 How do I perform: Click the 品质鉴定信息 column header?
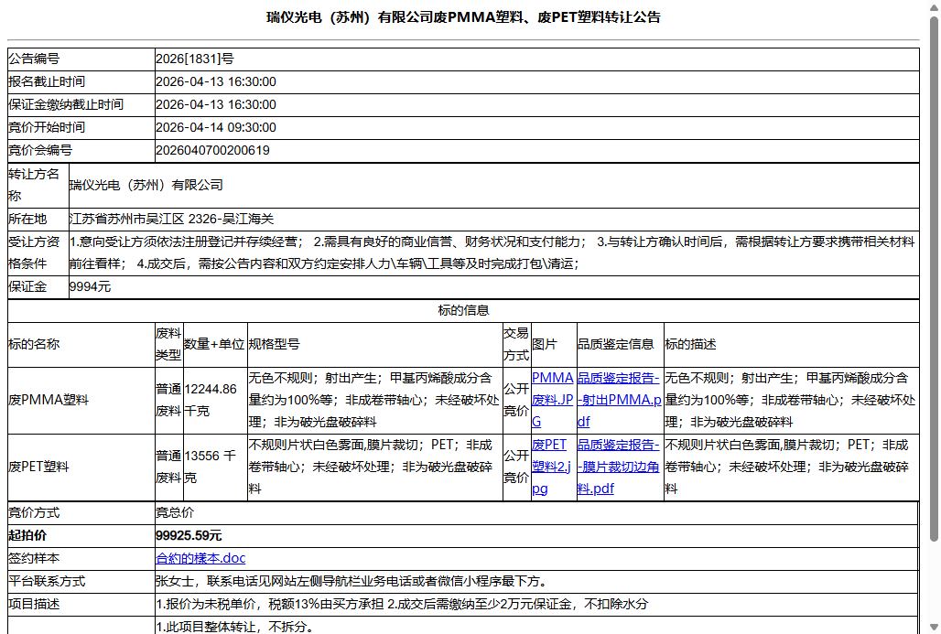point(616,344)
